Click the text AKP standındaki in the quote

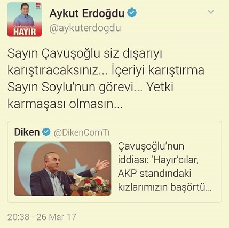154,174
